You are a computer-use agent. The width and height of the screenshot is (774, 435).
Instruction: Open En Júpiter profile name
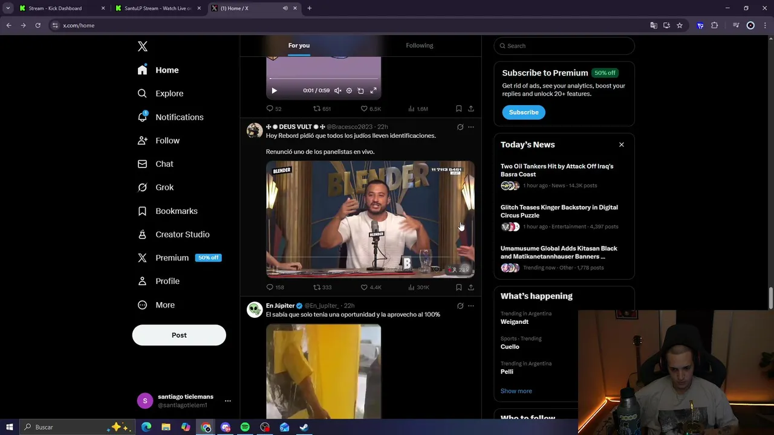280,306
